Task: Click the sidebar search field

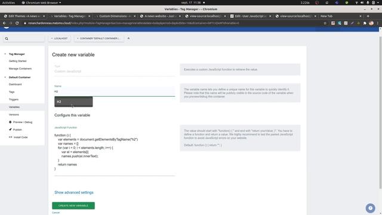Action: click(24, 38)
